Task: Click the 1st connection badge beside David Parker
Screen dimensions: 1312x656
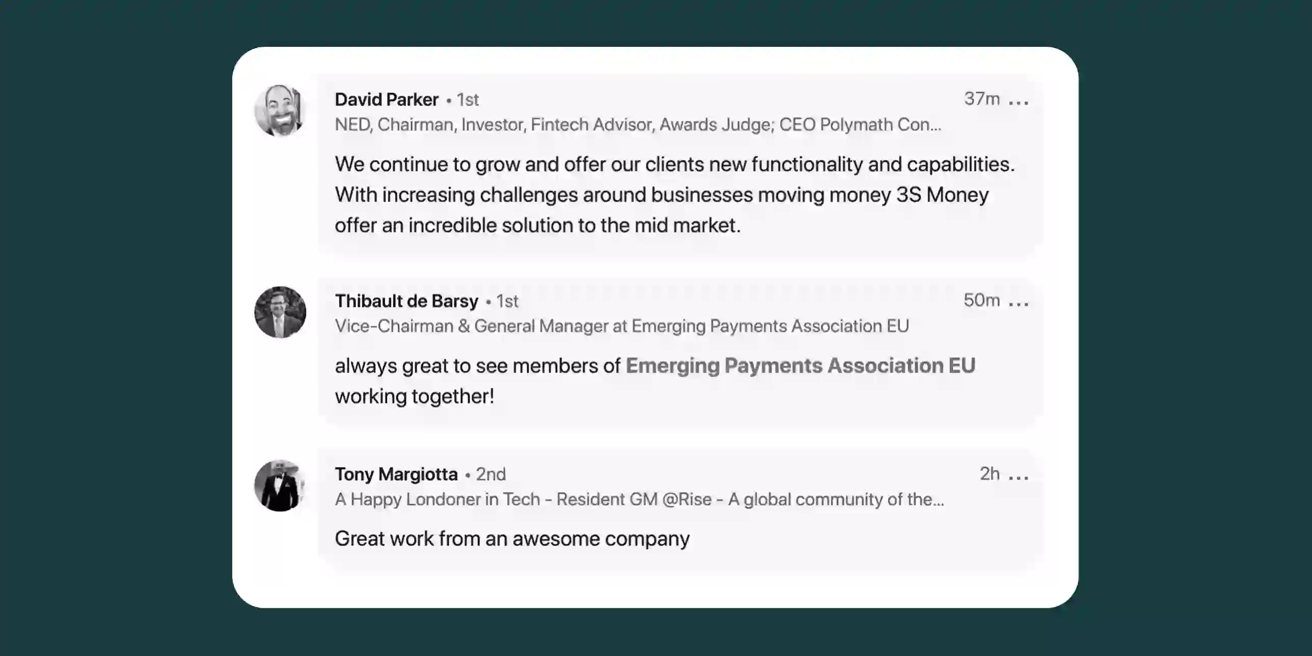Action: 467,100
